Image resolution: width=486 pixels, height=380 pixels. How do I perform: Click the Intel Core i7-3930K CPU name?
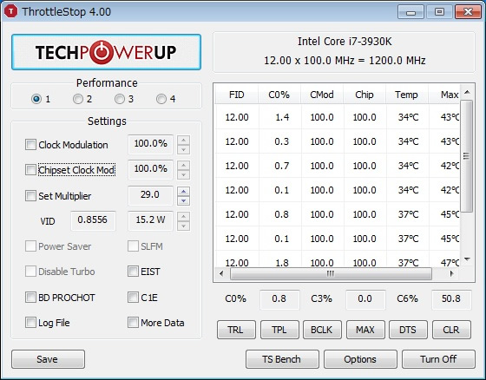tap(345, 42)
